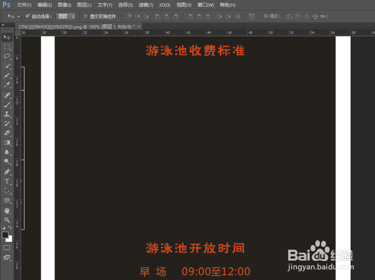Select the Horizontal Type tool
Image resolution: width=375 pixels, height=280 pixels.
(7, 181)
